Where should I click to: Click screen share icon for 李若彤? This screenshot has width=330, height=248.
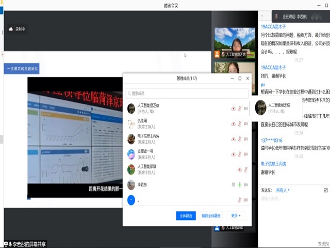(x=233, y=184)
